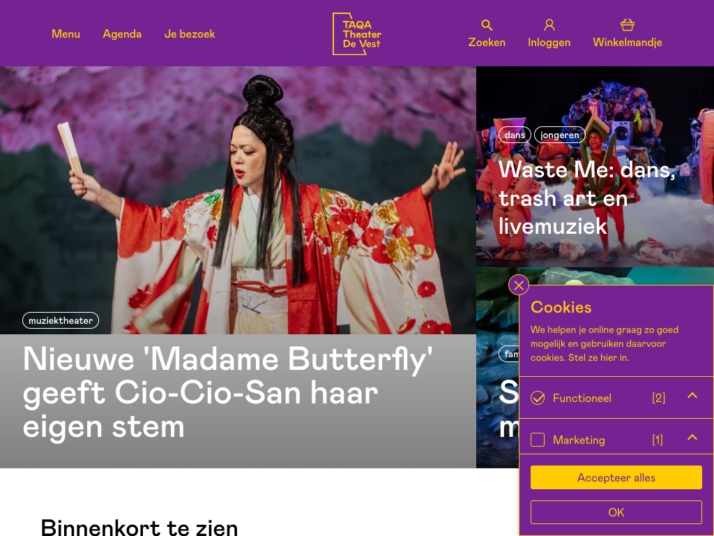Open the Winkelmandje basket icon

point(627,25)
